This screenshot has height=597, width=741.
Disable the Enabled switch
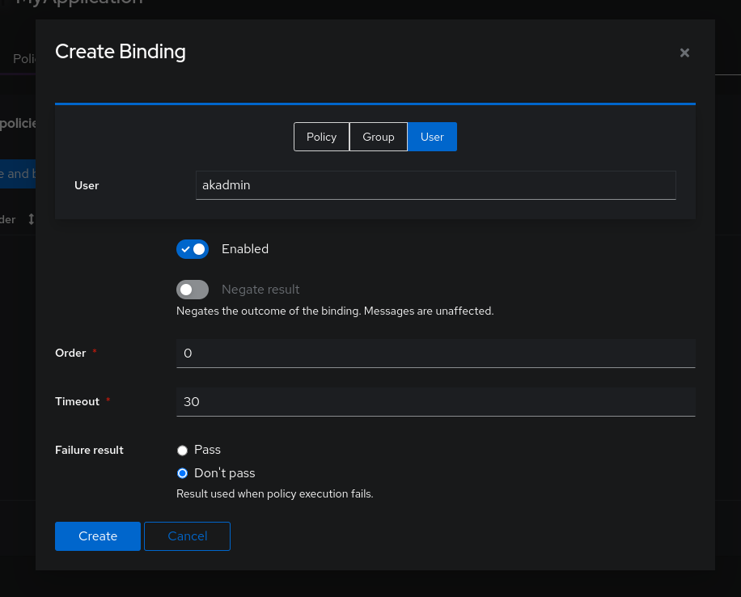[193, 249]
